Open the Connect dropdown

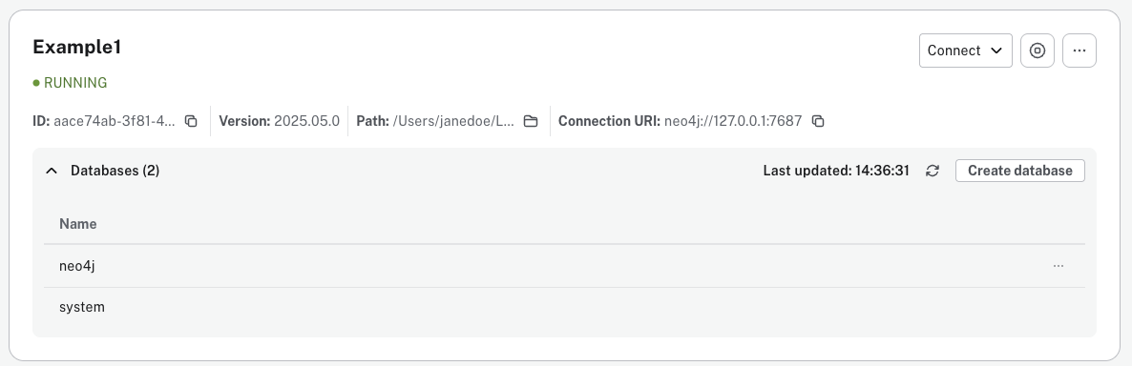point(966,51)
